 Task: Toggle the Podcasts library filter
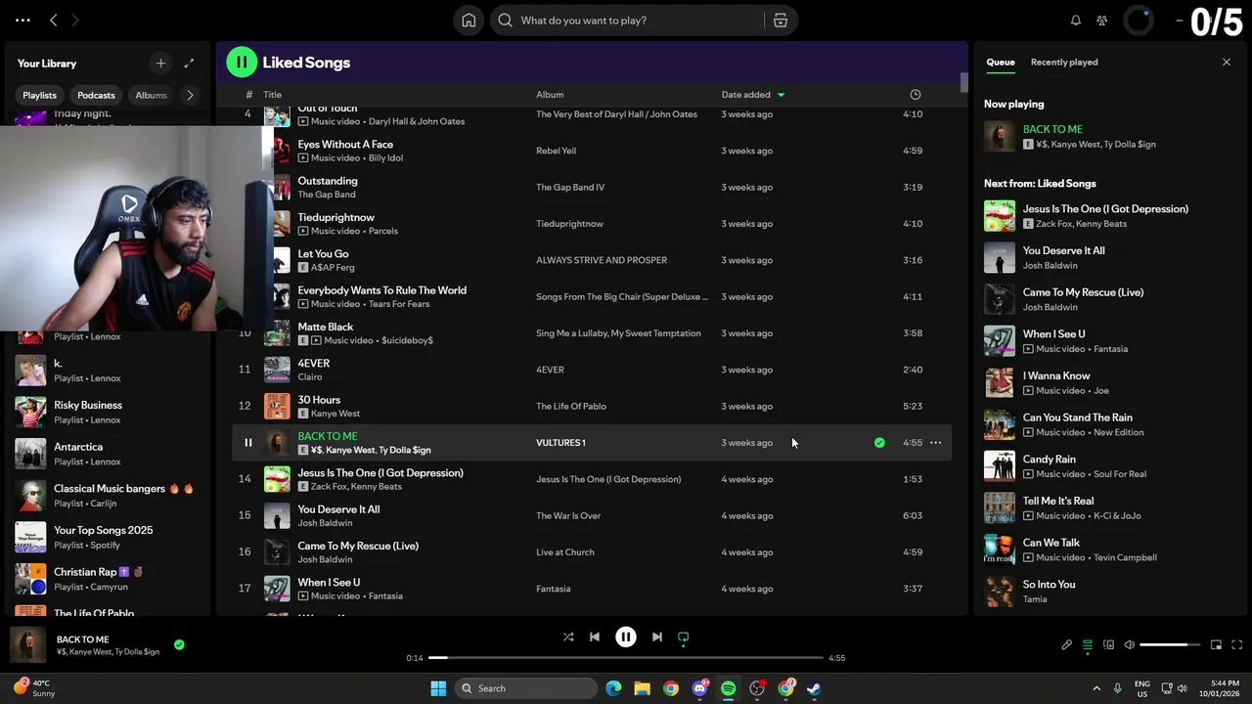coord(96,95)
